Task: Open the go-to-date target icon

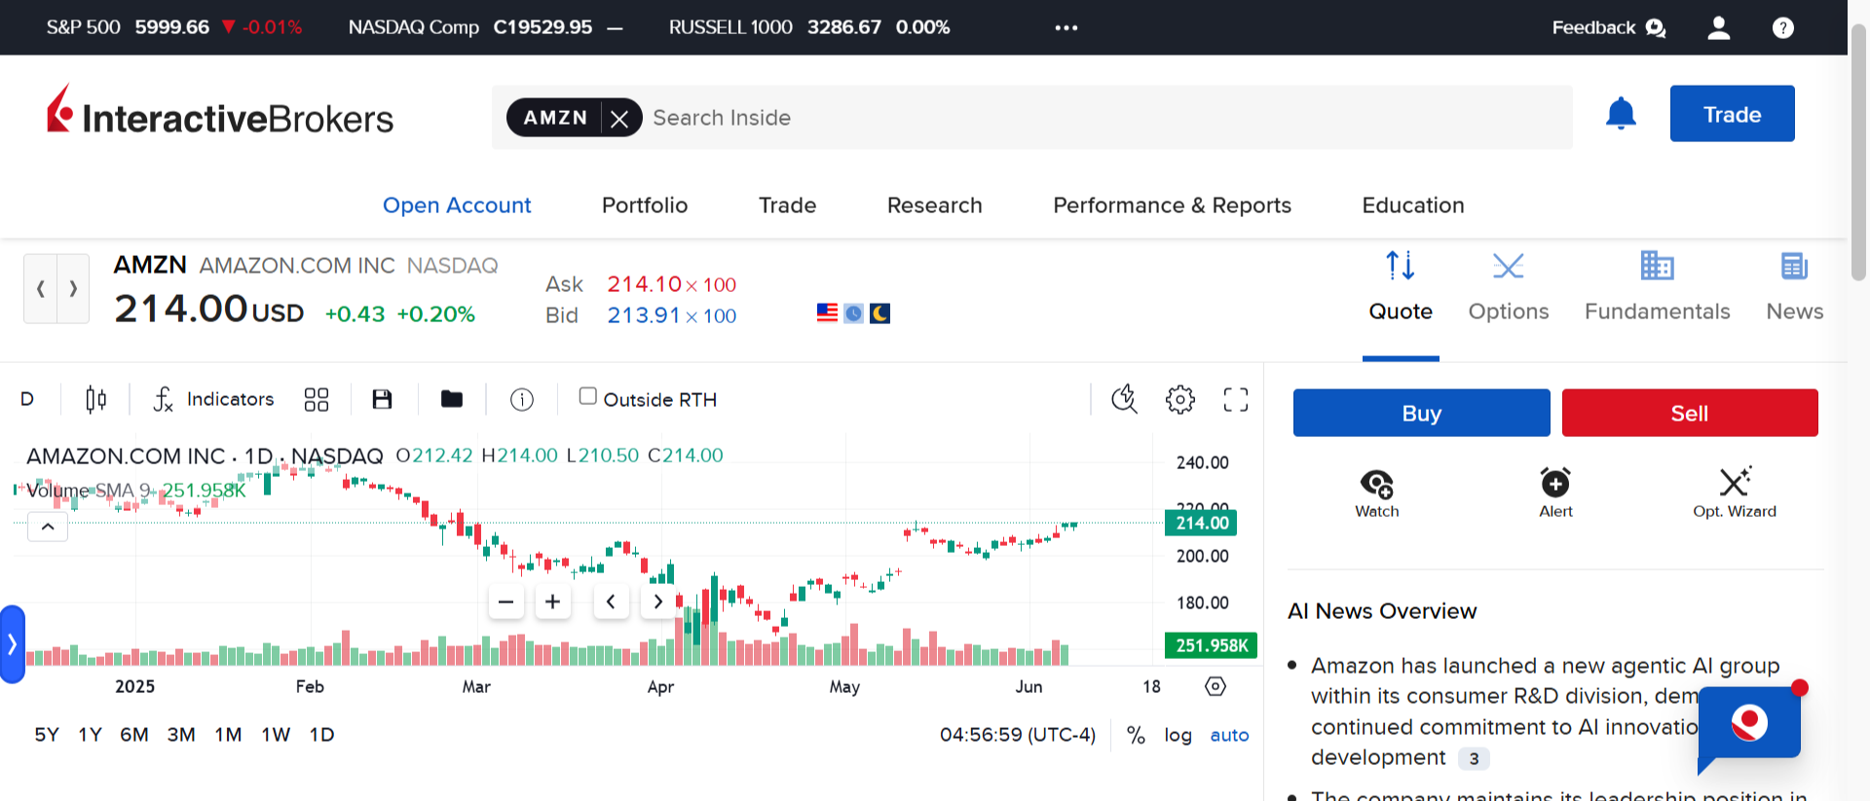Action: point(1215,686)
